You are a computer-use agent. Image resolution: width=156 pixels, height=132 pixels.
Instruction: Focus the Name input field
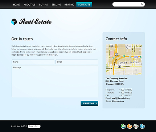(33, 62)
